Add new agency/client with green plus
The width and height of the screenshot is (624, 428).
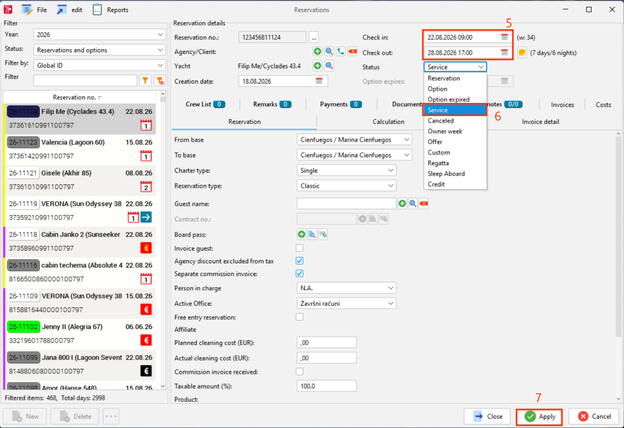point(317,52)
